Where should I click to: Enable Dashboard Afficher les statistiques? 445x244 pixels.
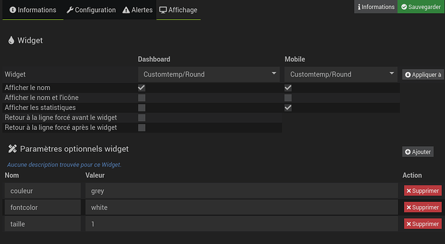pos(142,108)
